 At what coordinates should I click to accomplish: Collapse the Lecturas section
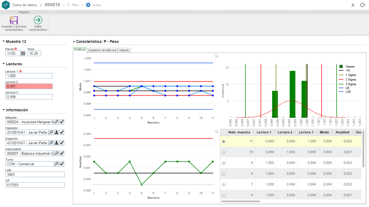pyautogui.click(x=4, y=64)
